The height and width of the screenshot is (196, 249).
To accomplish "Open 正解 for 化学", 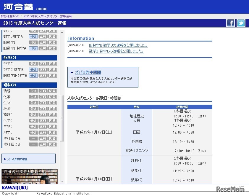I will click(43, 97).
